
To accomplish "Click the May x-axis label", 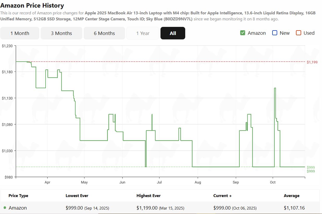I will [84, 182].
